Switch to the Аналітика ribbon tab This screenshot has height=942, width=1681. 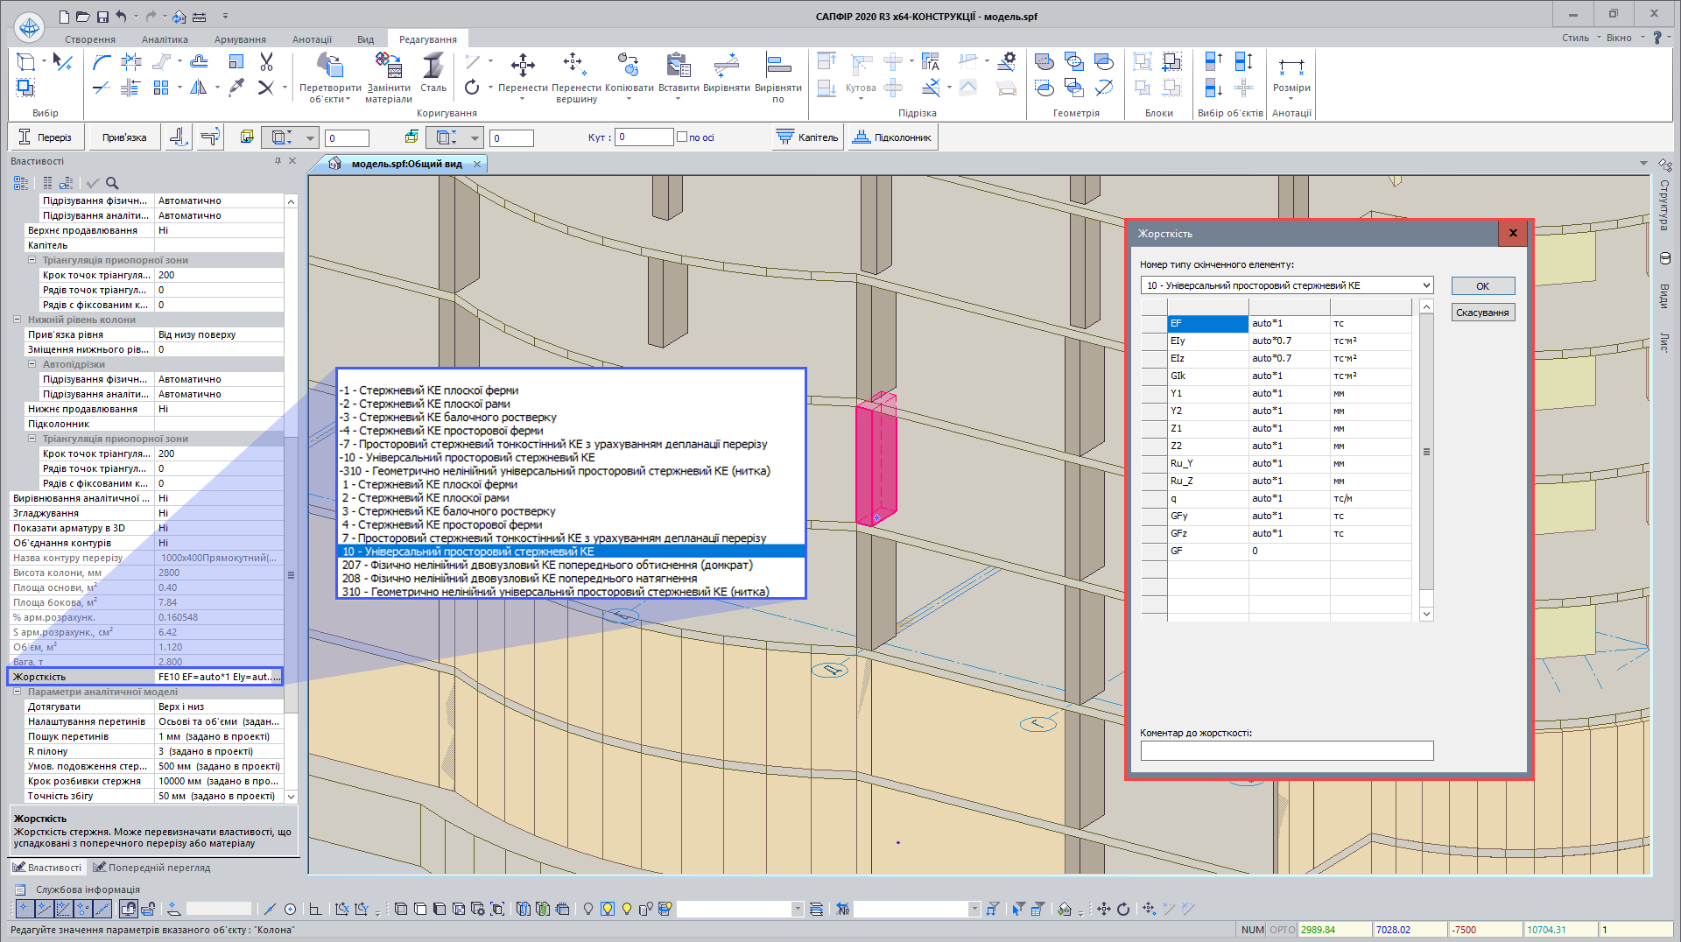point(165,39)
